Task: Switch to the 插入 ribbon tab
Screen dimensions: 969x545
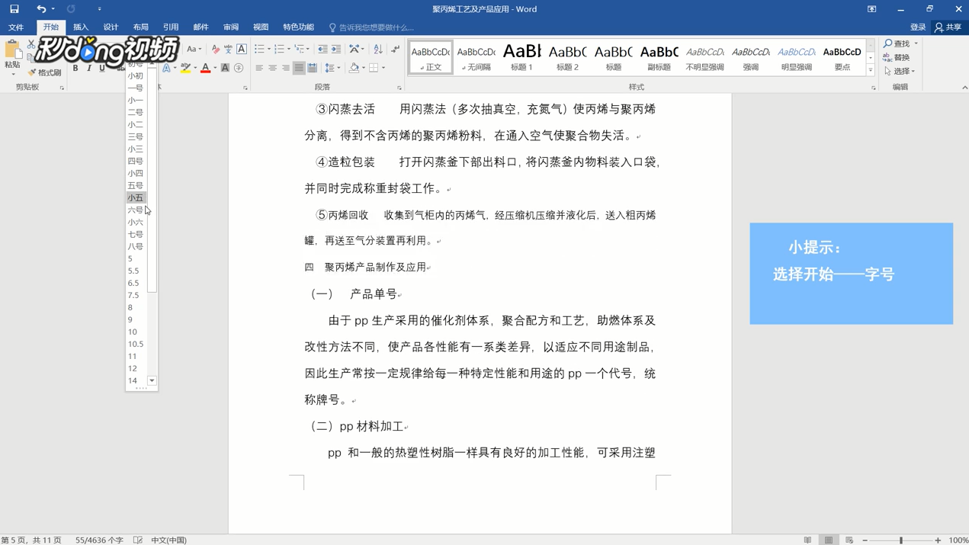Action: 81,27
